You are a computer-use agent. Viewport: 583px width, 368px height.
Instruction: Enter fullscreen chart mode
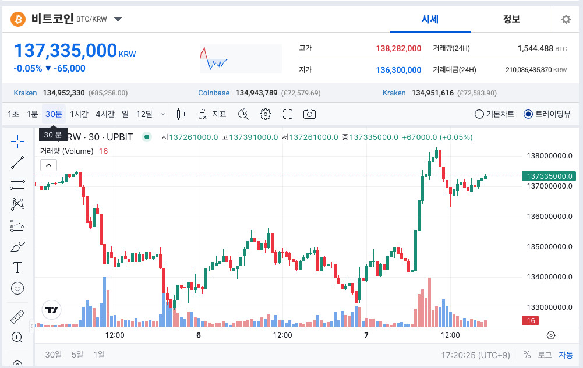point(287,114)
